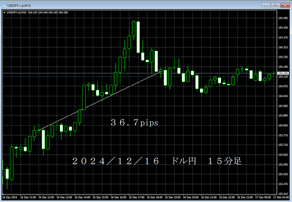Select the white trendline drawn on the chart

100,101
